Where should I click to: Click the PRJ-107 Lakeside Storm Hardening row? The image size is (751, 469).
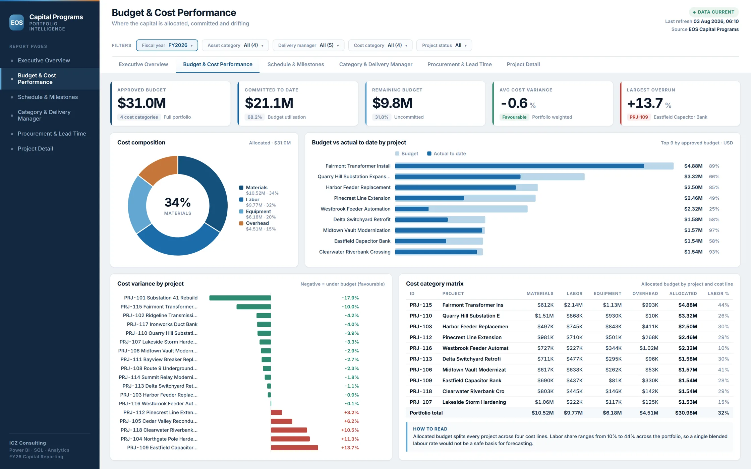point(569,402)
